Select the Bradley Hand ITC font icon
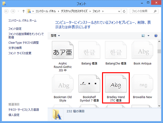Viewport: 163px width, 123px height. (116, 84)
